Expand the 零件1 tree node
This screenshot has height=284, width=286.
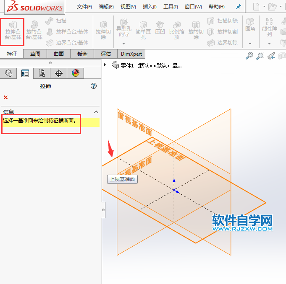click(x=105, y=65)
